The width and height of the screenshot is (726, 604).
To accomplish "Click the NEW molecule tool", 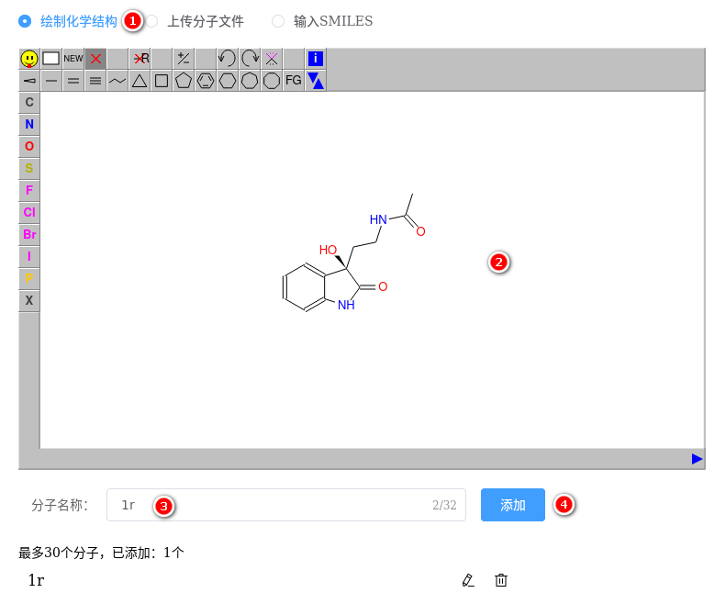I will pyautogui.click(x=73, y=59).
